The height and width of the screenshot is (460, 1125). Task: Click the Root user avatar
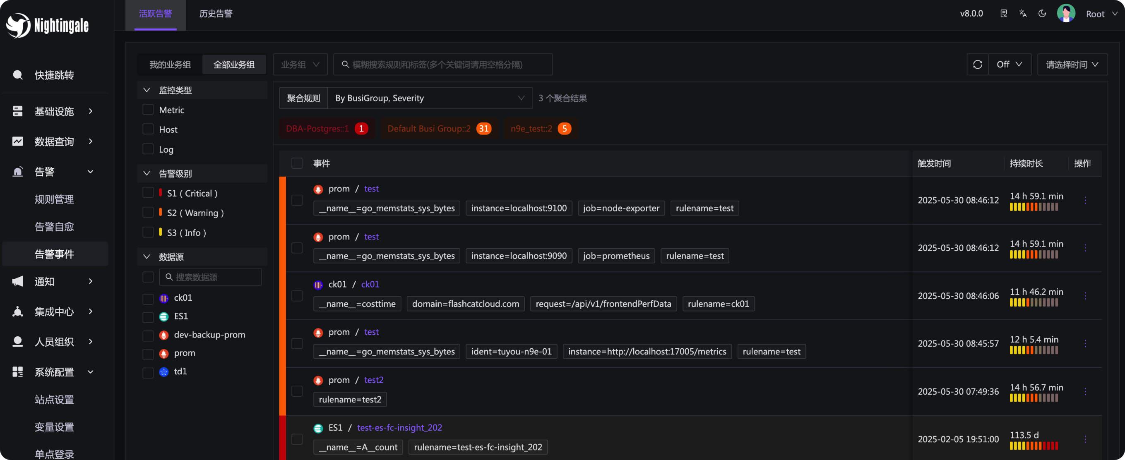[x=1066, y=14]
